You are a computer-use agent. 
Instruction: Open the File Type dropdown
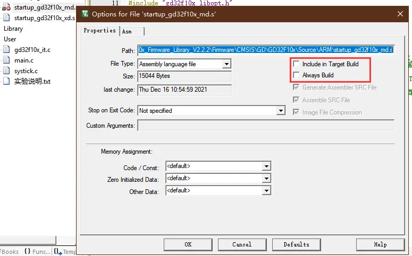226,64
